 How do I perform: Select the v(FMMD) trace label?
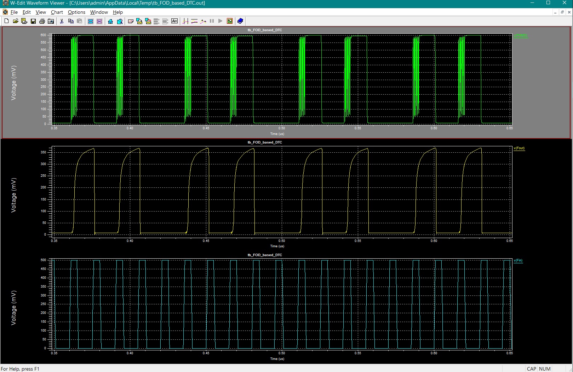click(520, 35)
